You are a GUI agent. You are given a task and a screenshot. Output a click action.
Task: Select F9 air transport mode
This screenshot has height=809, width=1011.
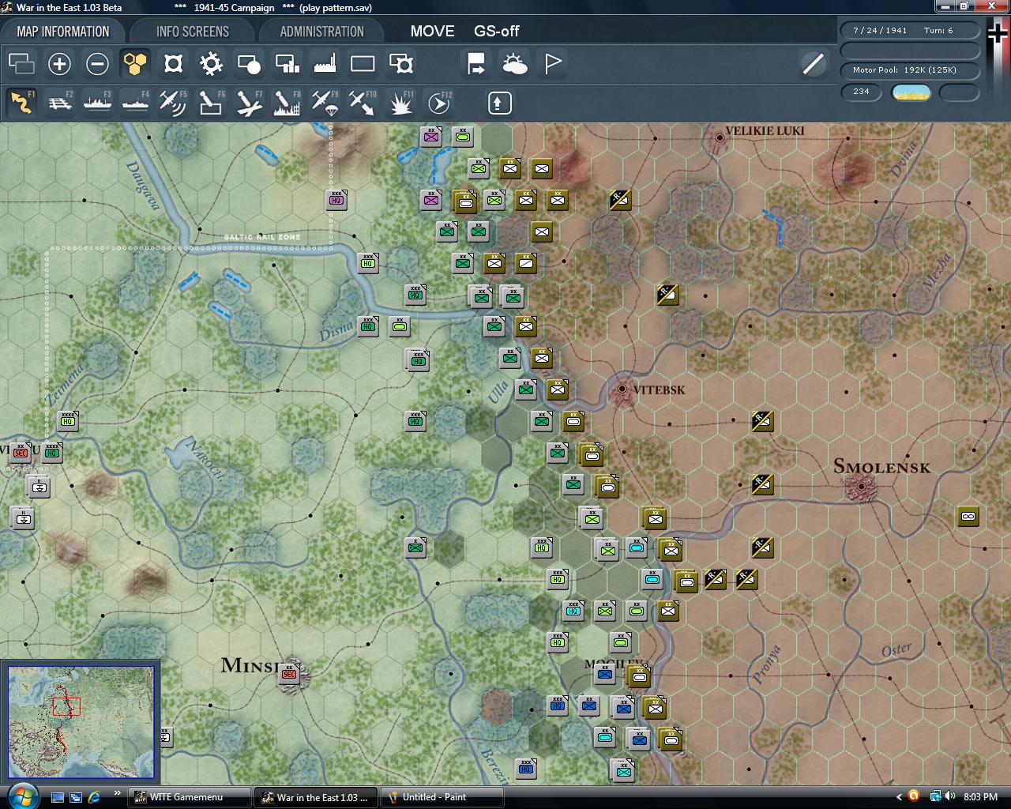click(x=325, y=103)
